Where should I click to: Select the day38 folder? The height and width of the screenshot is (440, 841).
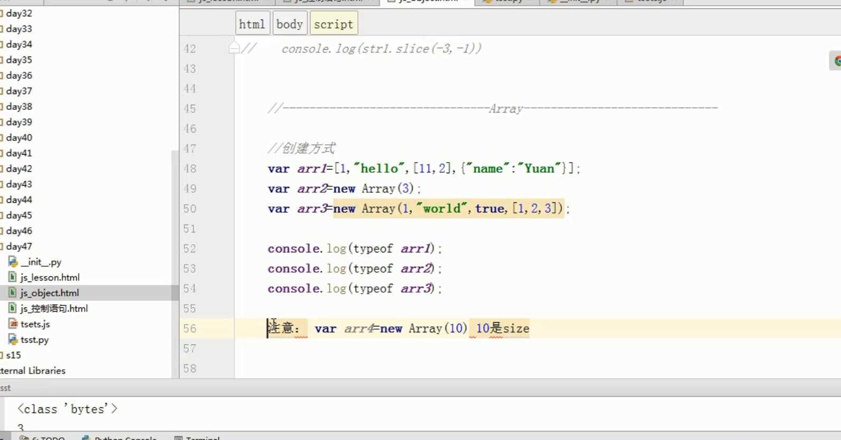[19, 106]
